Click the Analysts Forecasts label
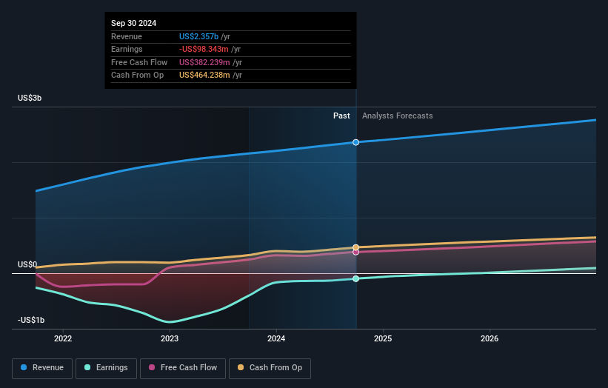 [398, 116]
